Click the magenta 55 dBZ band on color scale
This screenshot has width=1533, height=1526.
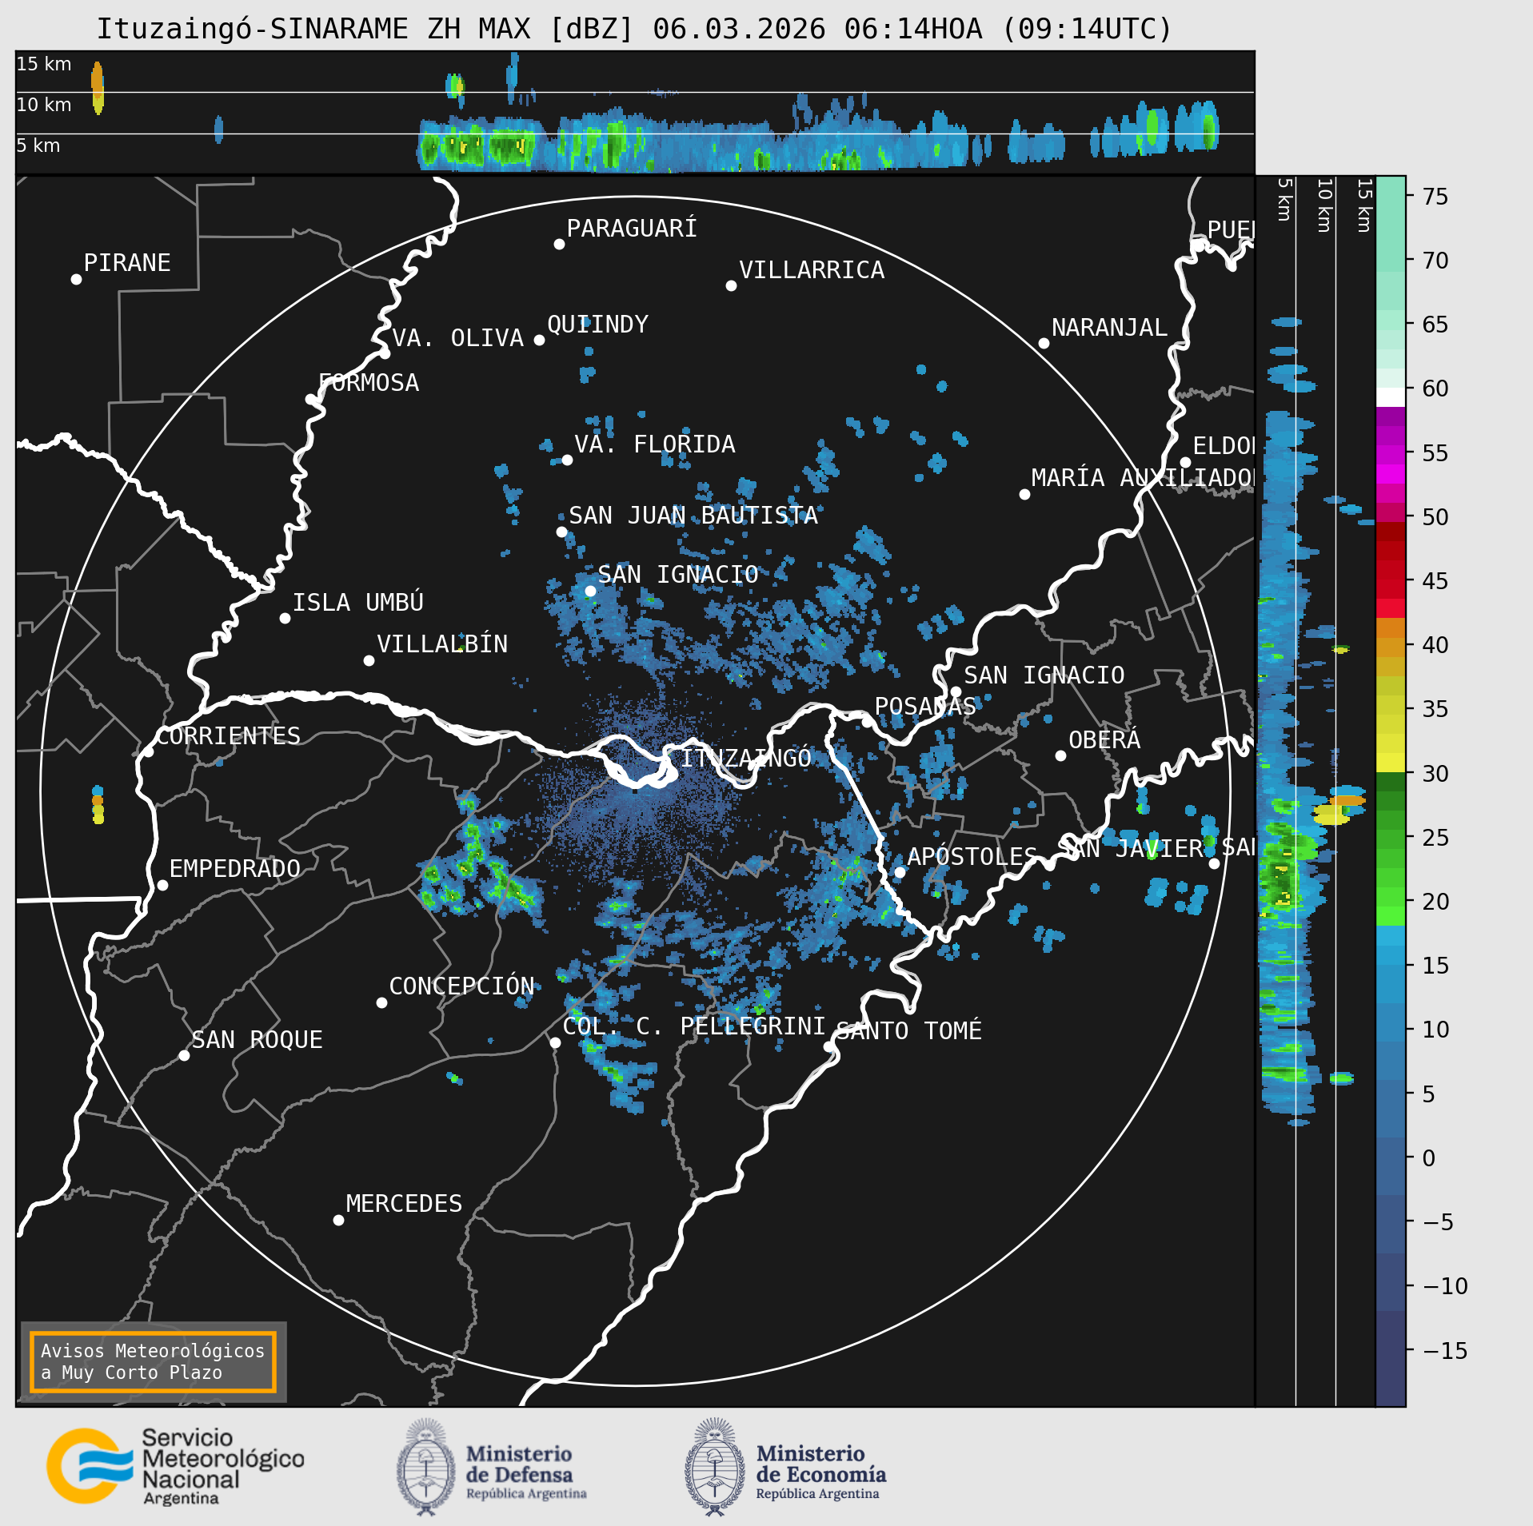click(x=1391, y=454)
